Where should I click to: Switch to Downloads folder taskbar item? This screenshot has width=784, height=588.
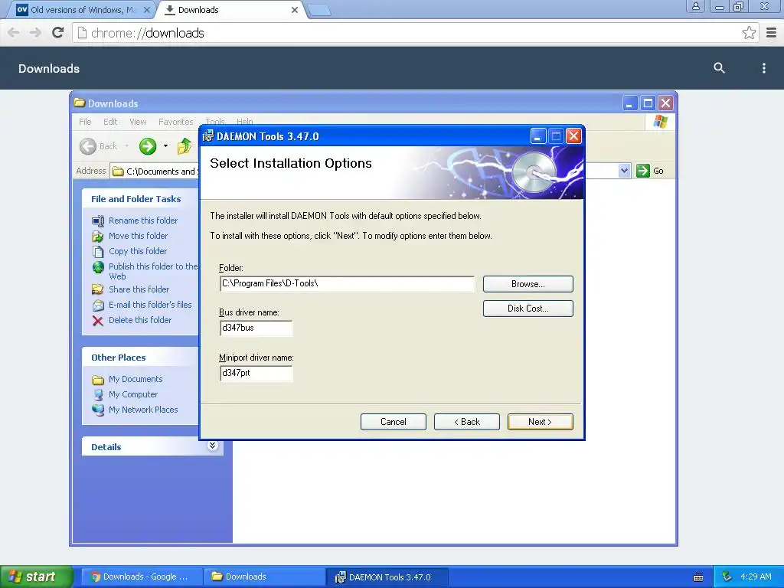(x=265, y=577)
